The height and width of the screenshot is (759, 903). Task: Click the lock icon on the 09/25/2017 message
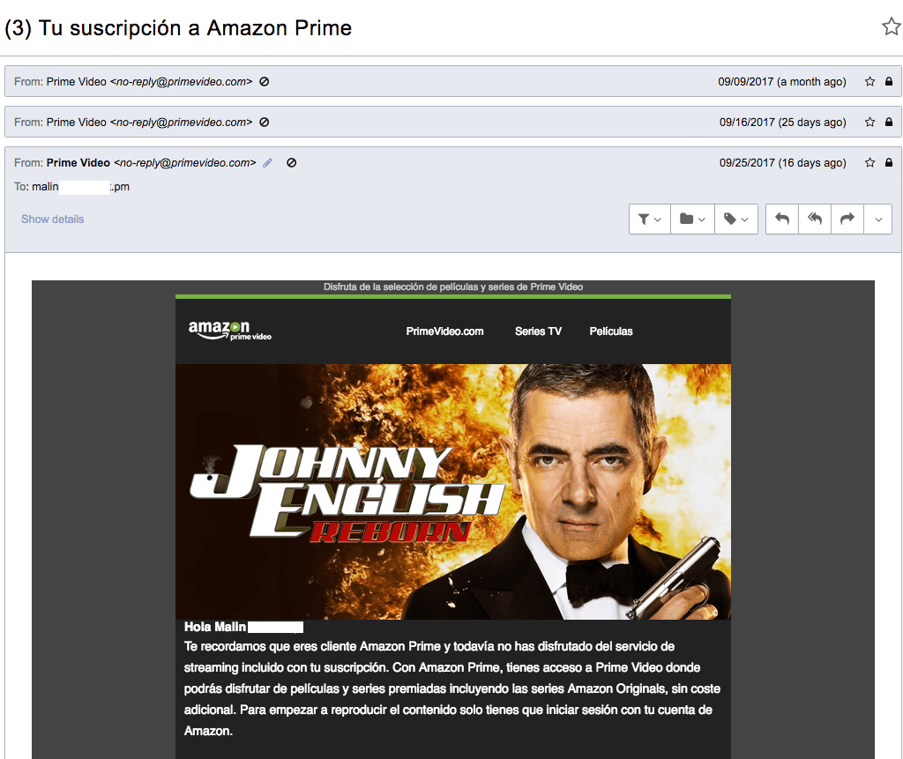click(x=888, y=163)
